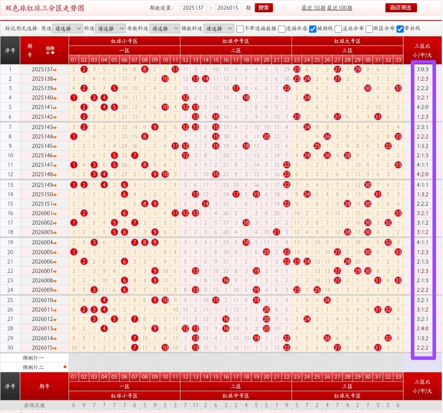Image resolution: width=443 pixels, height=413 pixels.
Task: Click end period field 2026015
Action: [x=228, y=8]
